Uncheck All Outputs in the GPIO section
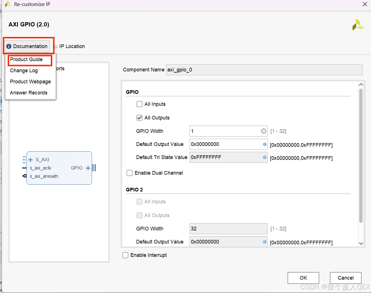The image size is (371, 293). coord(139,117)
